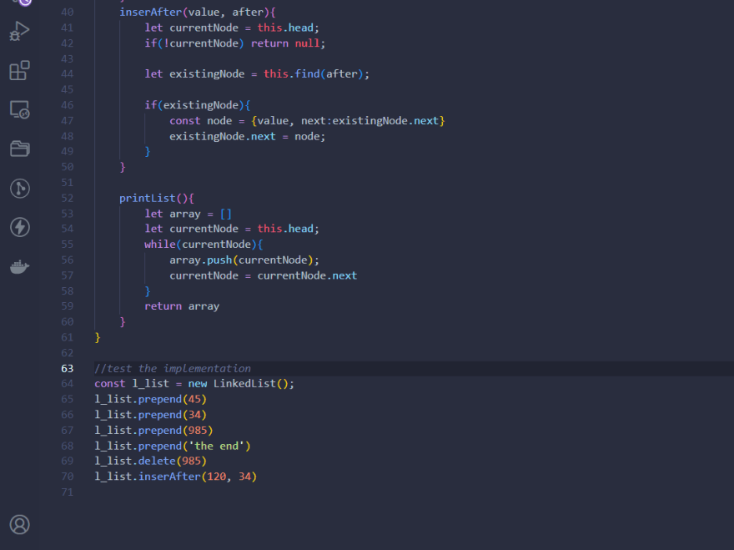Viewport: 734px width, 550px height.
Task: Open the Run and Debug view
Action: [x=20, y=32]
